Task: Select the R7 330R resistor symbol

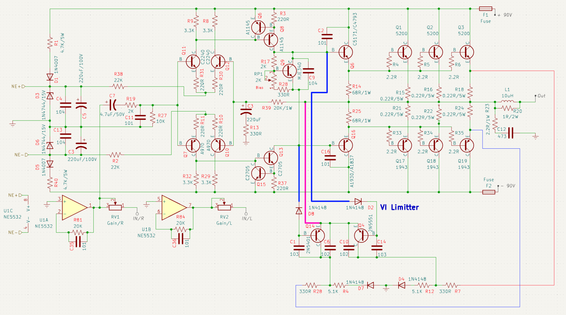Action: [x=451, y=285]
